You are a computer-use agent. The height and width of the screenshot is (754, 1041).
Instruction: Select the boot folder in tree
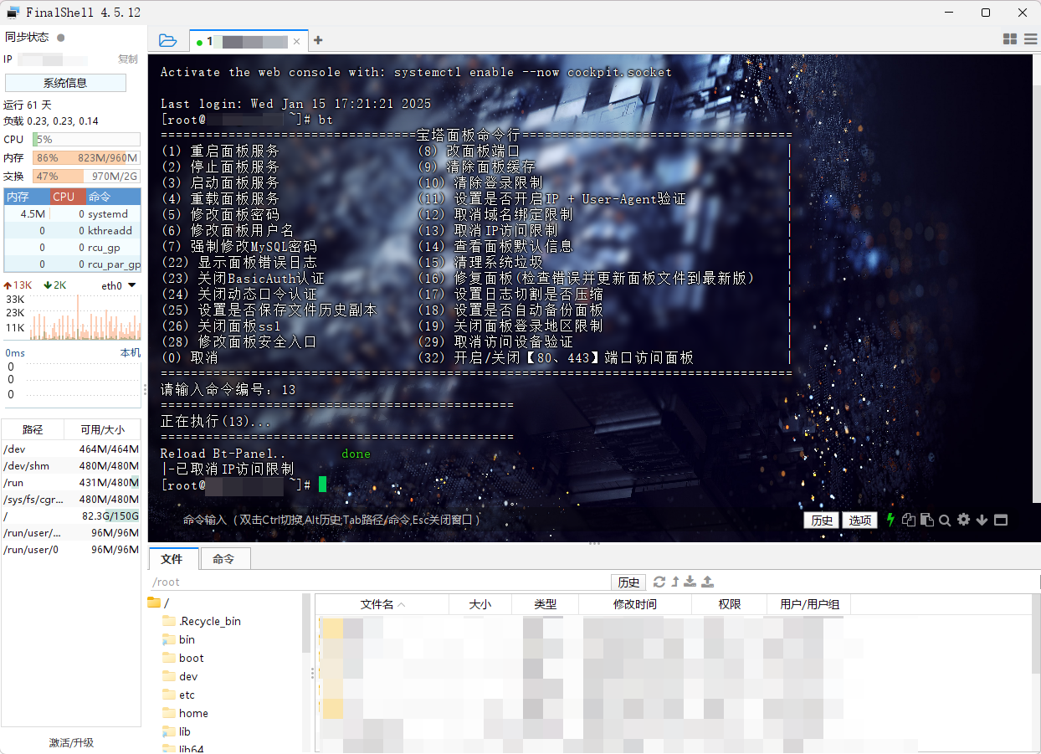[183, 658]
